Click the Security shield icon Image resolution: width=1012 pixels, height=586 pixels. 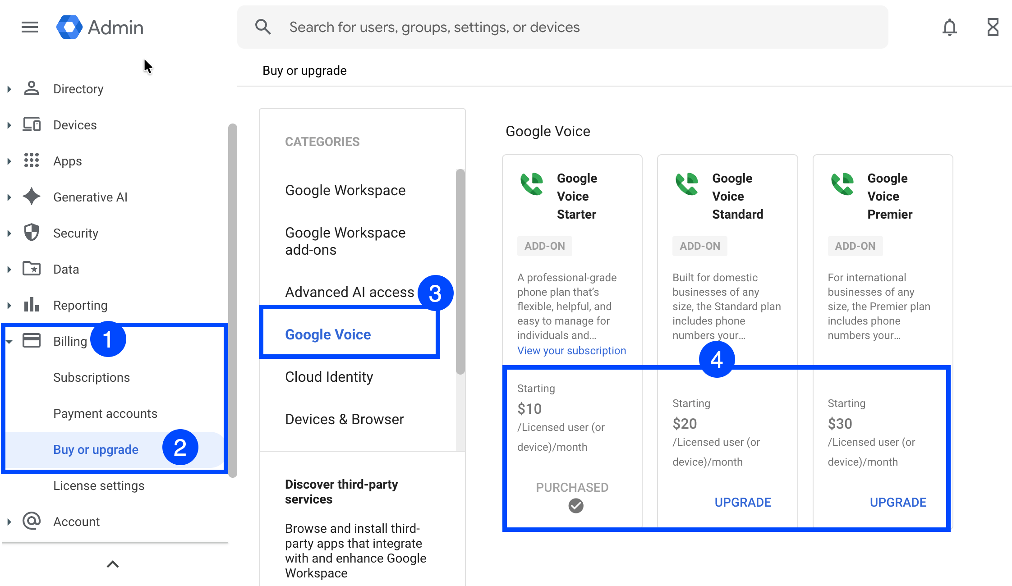[x=32, y=233]
